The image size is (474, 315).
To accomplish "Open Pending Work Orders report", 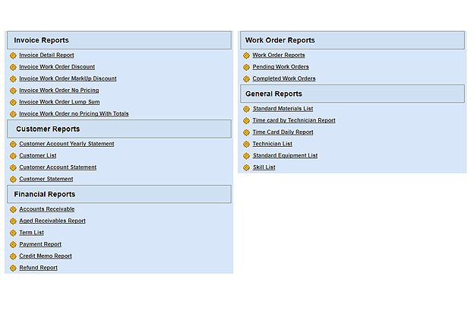I will point(280,67).
